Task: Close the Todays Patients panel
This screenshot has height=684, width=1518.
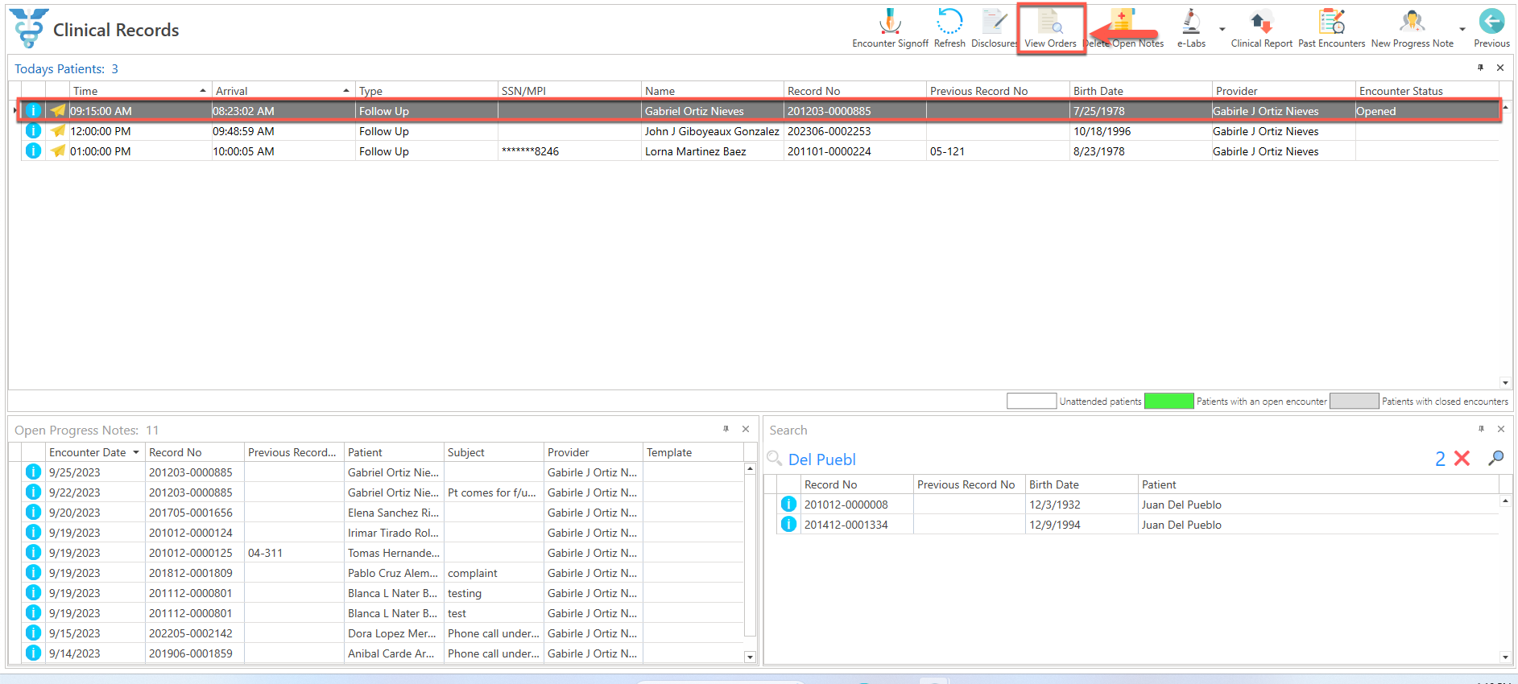Action: click(1500, 68)
